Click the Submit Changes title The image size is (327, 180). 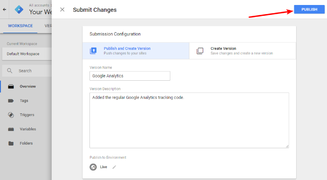94,10
